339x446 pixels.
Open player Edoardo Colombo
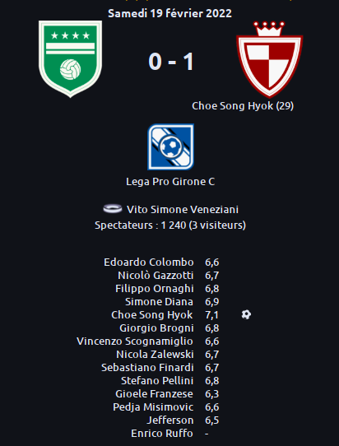[x=149, y=262]
